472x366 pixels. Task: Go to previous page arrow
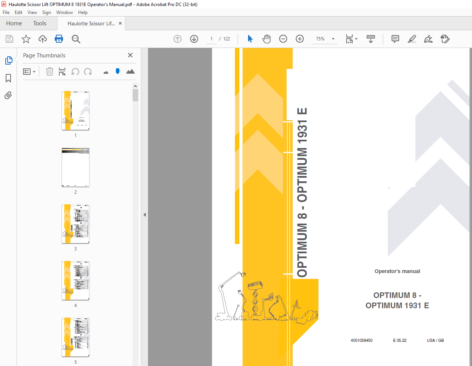click(177, 39)
